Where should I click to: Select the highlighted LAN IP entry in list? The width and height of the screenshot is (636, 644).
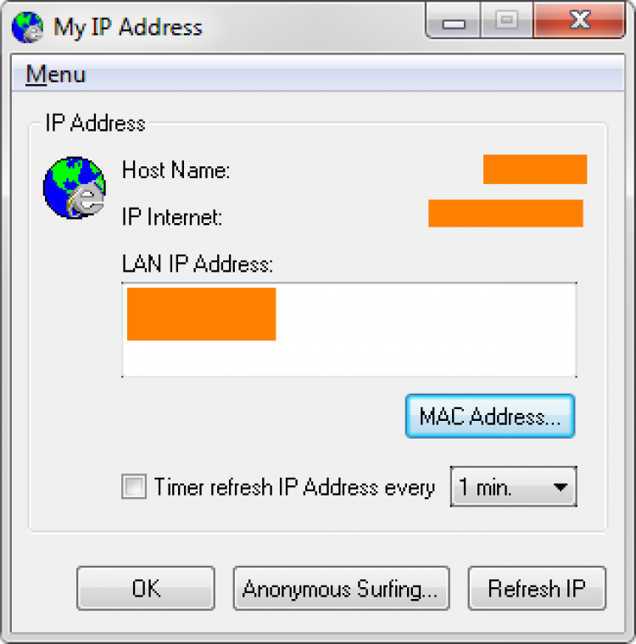[201, 314]
